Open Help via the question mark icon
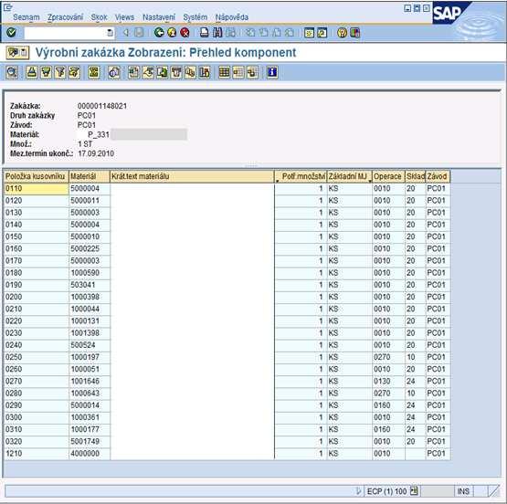The height and width of the screenshot is (504, 507). pyautogui.click(x=342, y=33)
